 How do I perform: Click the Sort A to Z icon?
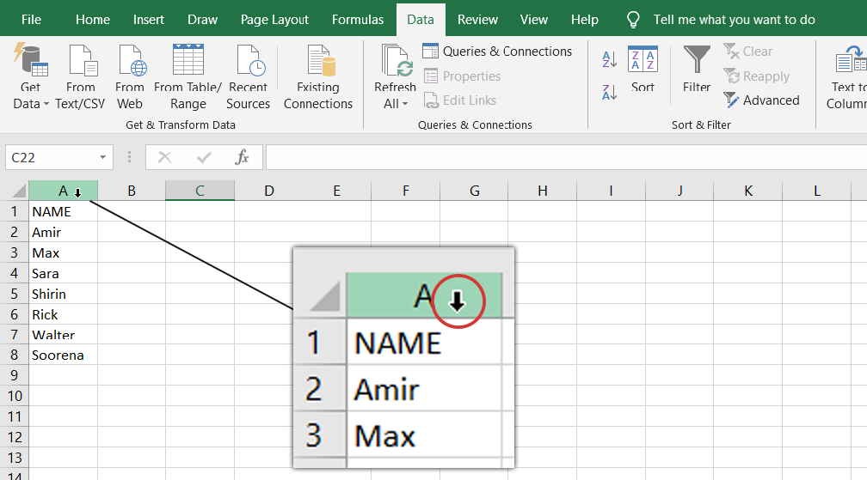[x=609, y=59]
